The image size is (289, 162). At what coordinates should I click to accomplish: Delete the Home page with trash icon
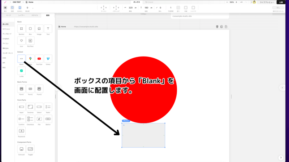pyautogui.click(x=217, y=27)
